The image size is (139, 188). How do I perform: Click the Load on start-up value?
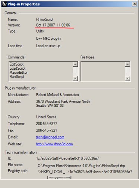coord(48,46)
